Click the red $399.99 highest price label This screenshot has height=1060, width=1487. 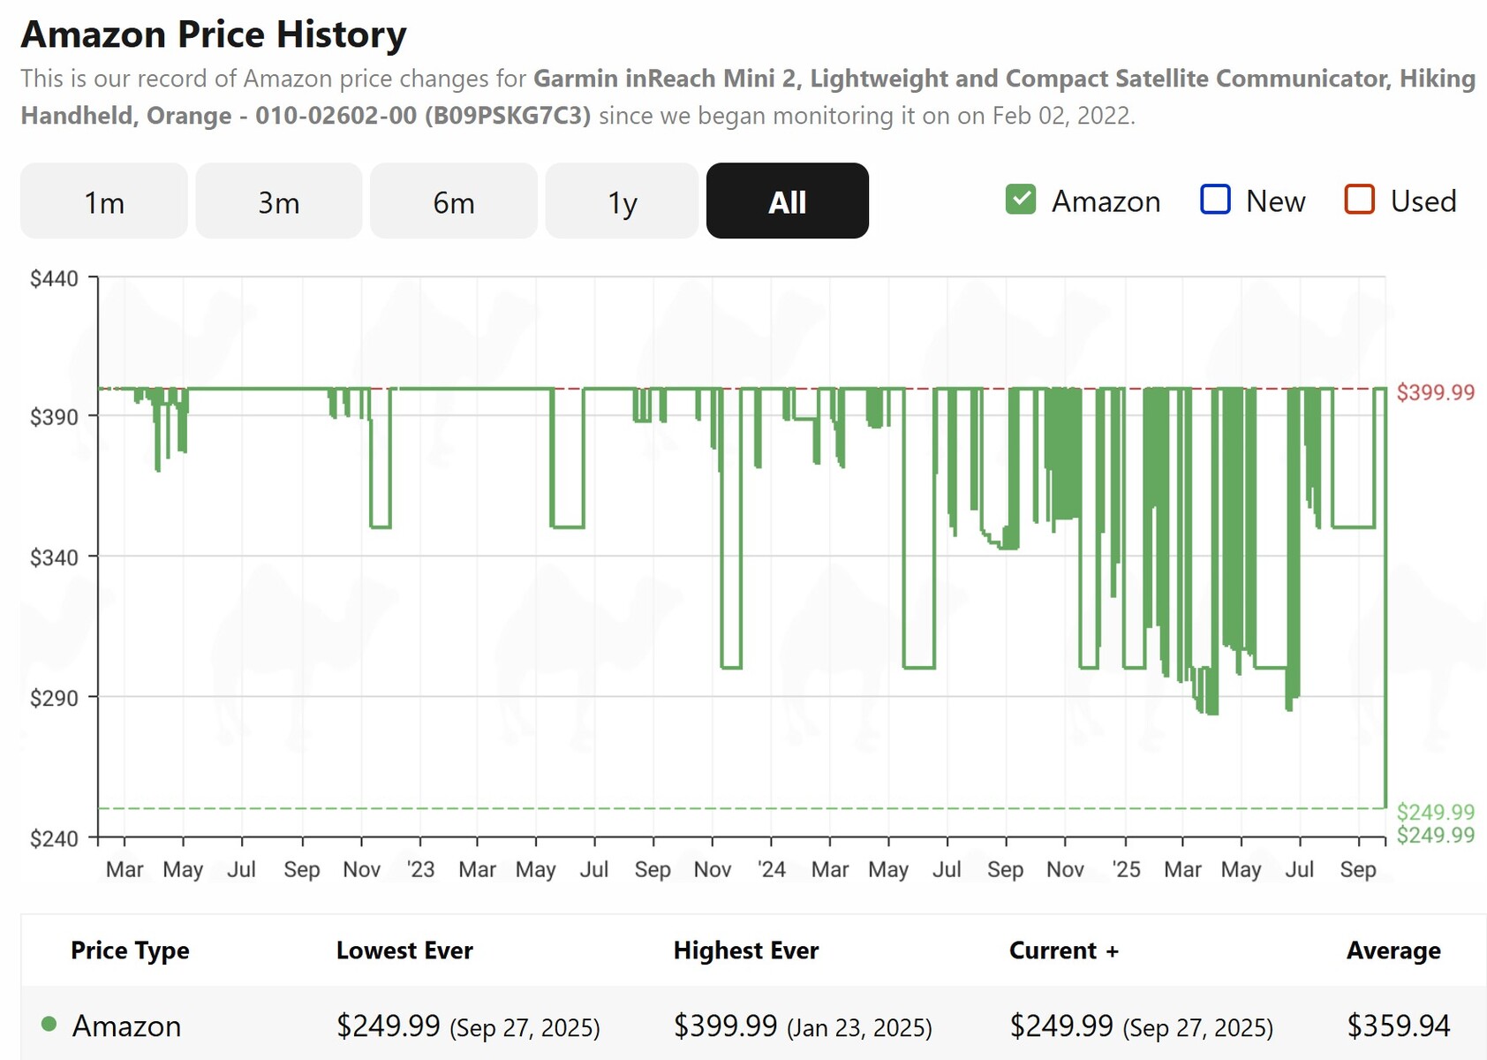pos(1435,392)
